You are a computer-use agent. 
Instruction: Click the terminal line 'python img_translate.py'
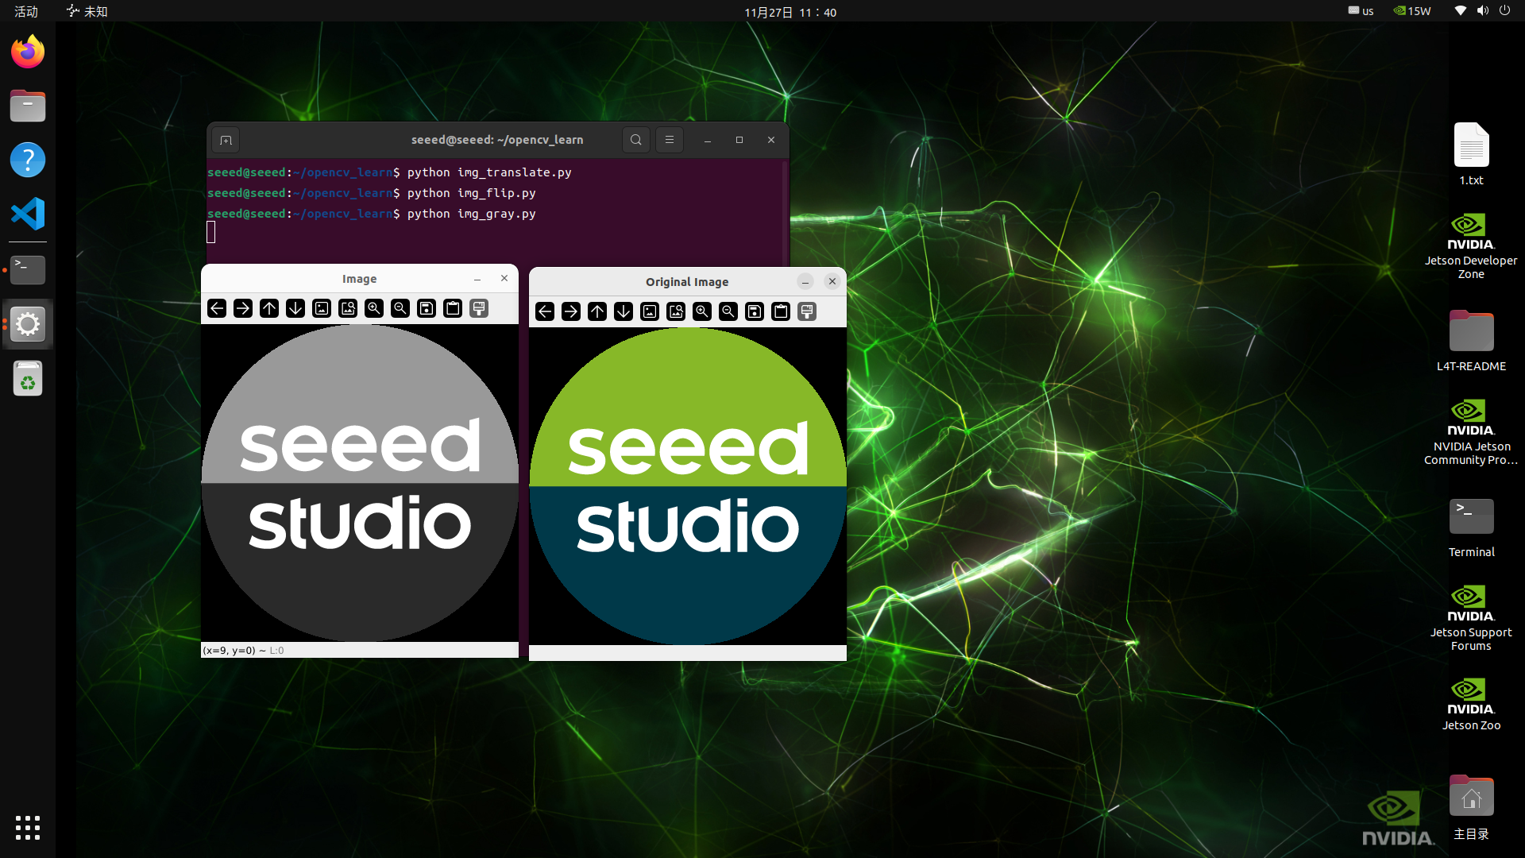[x=489, y=172]
